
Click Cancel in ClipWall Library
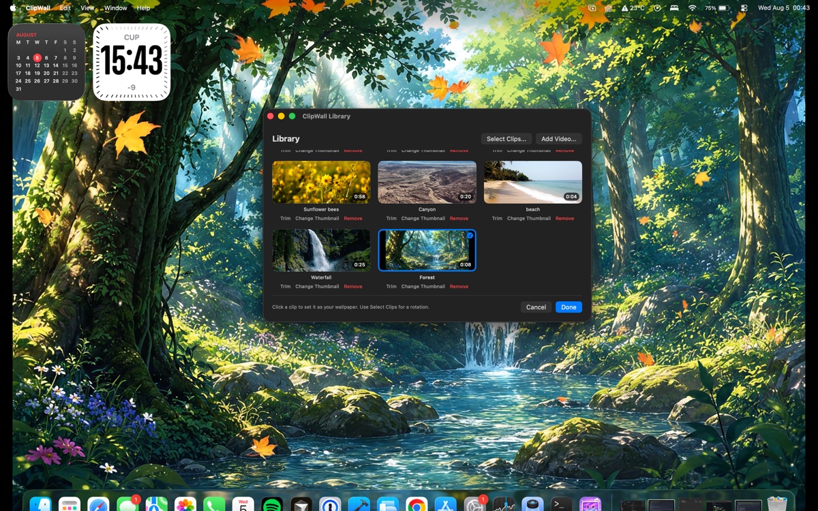(x=536, y=307)
